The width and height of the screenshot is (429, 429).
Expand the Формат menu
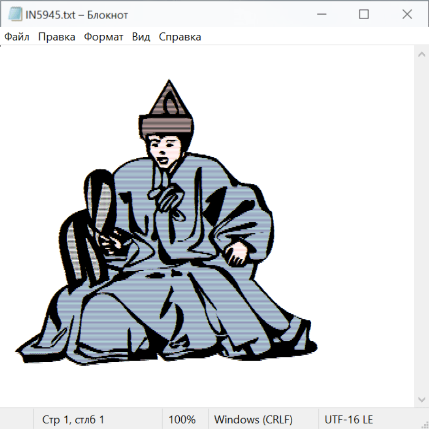(103, 37)
